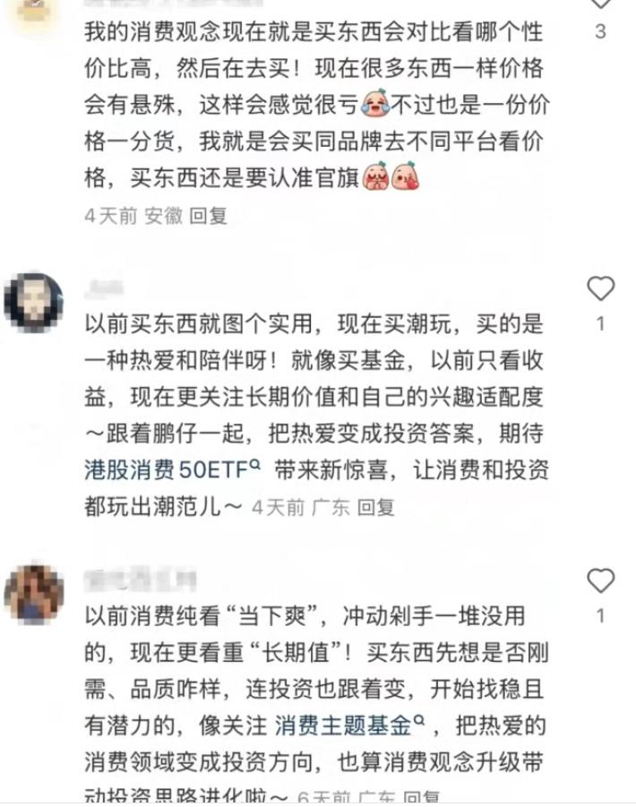Tap the first emoji after 认准官旗
The width and height of the screenshot is (636, 807).
(x=375, y=176)
